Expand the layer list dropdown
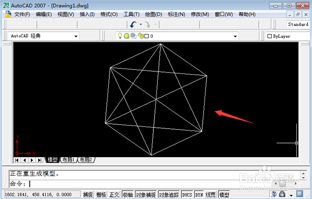312x199 pixels. point(235,36)
